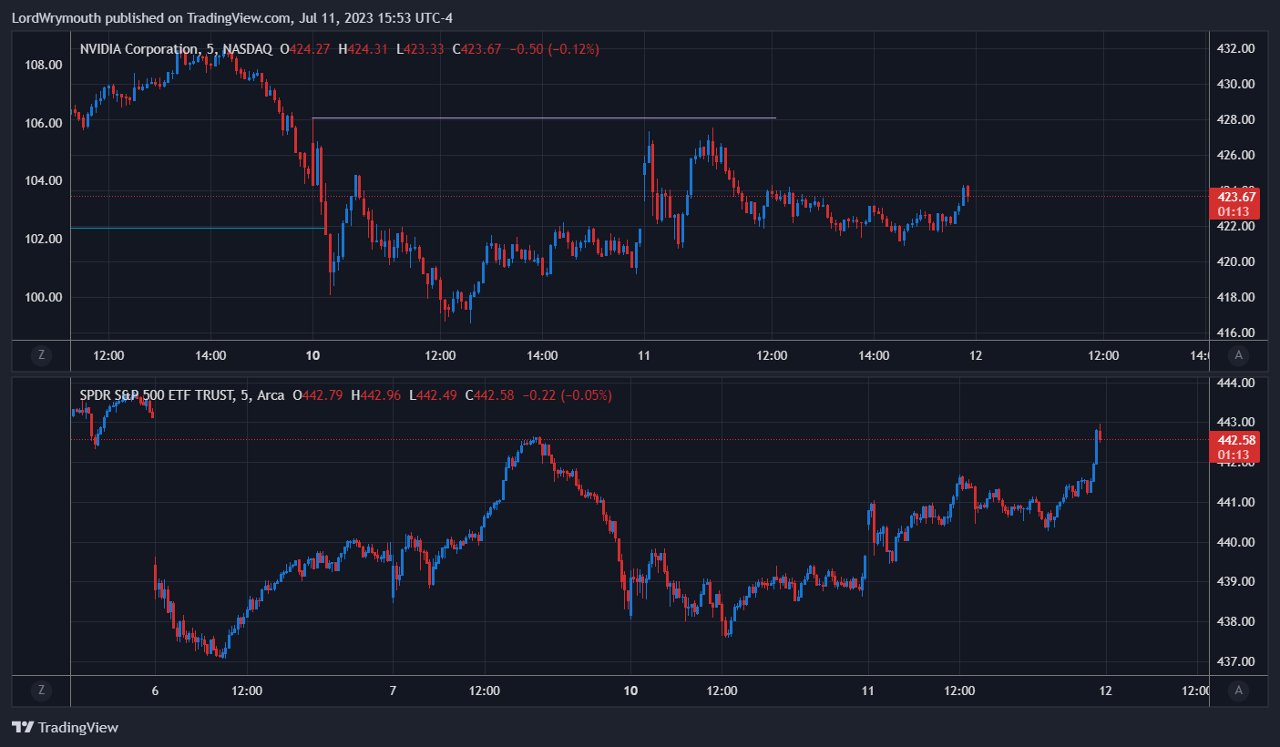Click date label 11 on NVIDIA time axis
Viewport: 1280px width, 747px height.
pos(644,355)
